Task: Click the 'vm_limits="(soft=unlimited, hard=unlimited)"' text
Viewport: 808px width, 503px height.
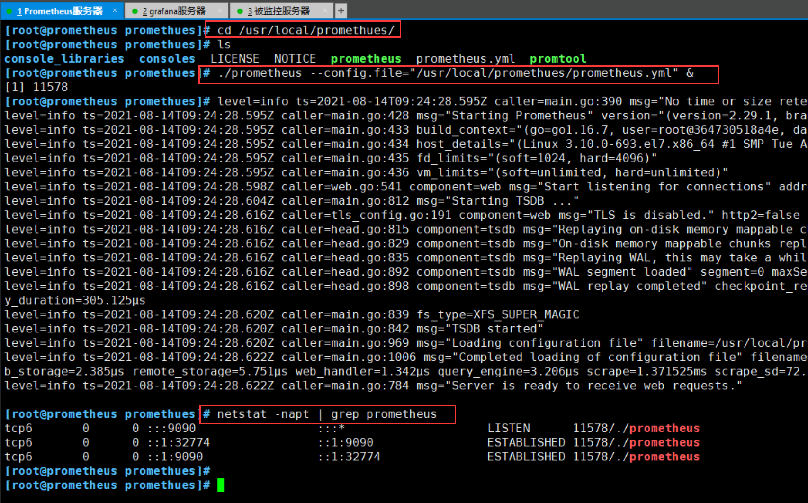Action: click(572, 172)
